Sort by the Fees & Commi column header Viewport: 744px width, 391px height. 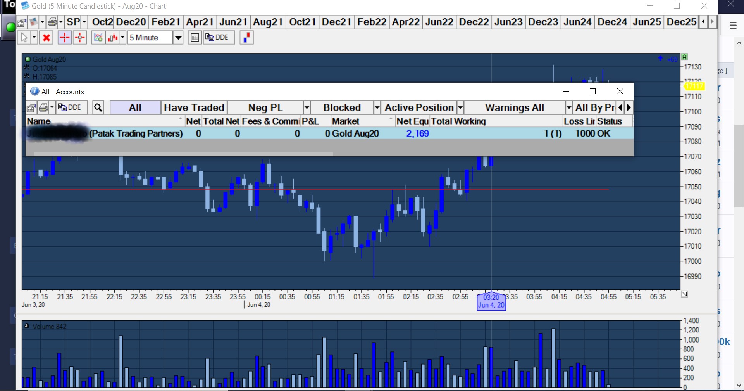[x=270, y=121]
